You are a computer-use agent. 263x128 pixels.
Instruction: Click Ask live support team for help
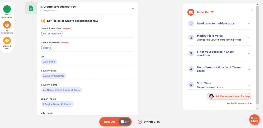tap(229, 96)
